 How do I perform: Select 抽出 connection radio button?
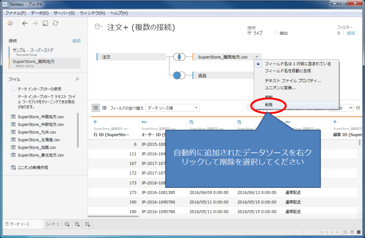click(276, 32)
